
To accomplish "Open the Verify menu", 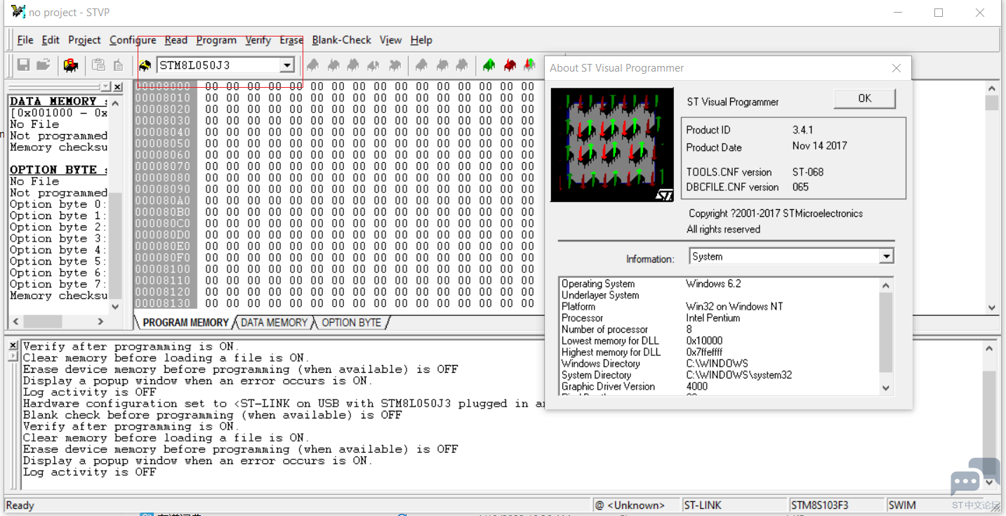I will 258,40.
